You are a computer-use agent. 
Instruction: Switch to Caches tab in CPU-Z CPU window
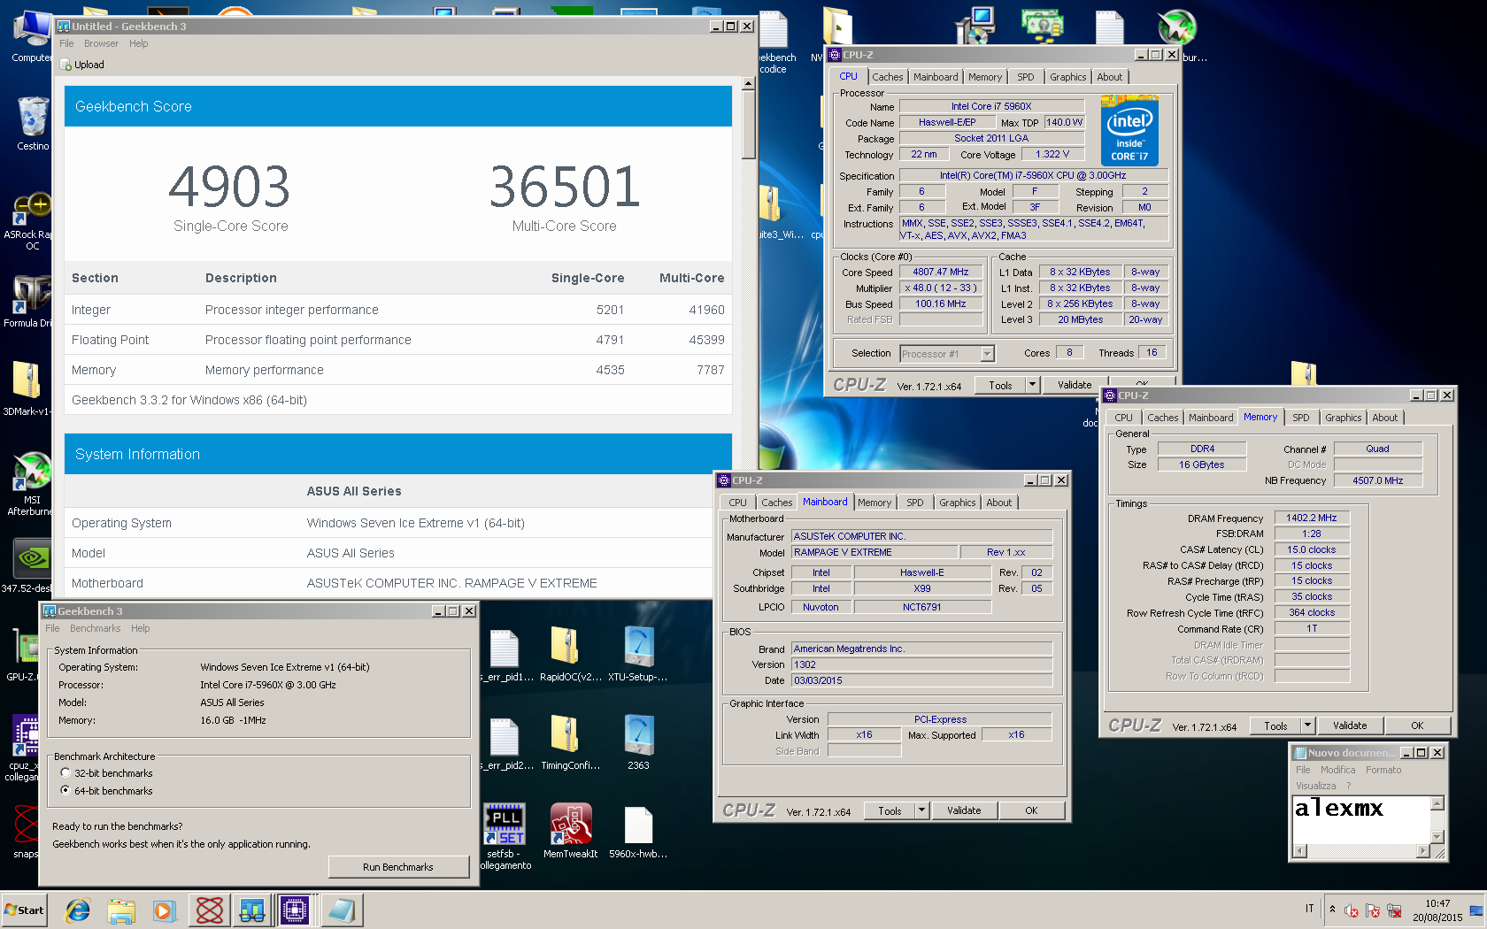pyautogui.click(x=888, y=77)
